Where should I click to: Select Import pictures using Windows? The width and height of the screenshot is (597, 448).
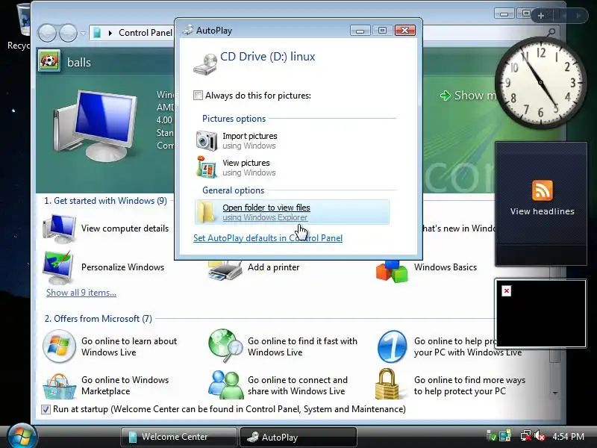point(292,140)
